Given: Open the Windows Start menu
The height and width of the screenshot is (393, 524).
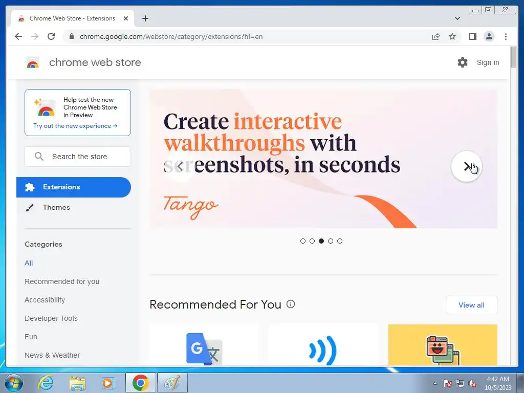Looking at the screenshot, I should (x=13, y=383).
